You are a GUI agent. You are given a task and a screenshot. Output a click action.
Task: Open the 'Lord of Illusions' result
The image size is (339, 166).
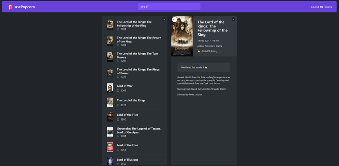134,160
